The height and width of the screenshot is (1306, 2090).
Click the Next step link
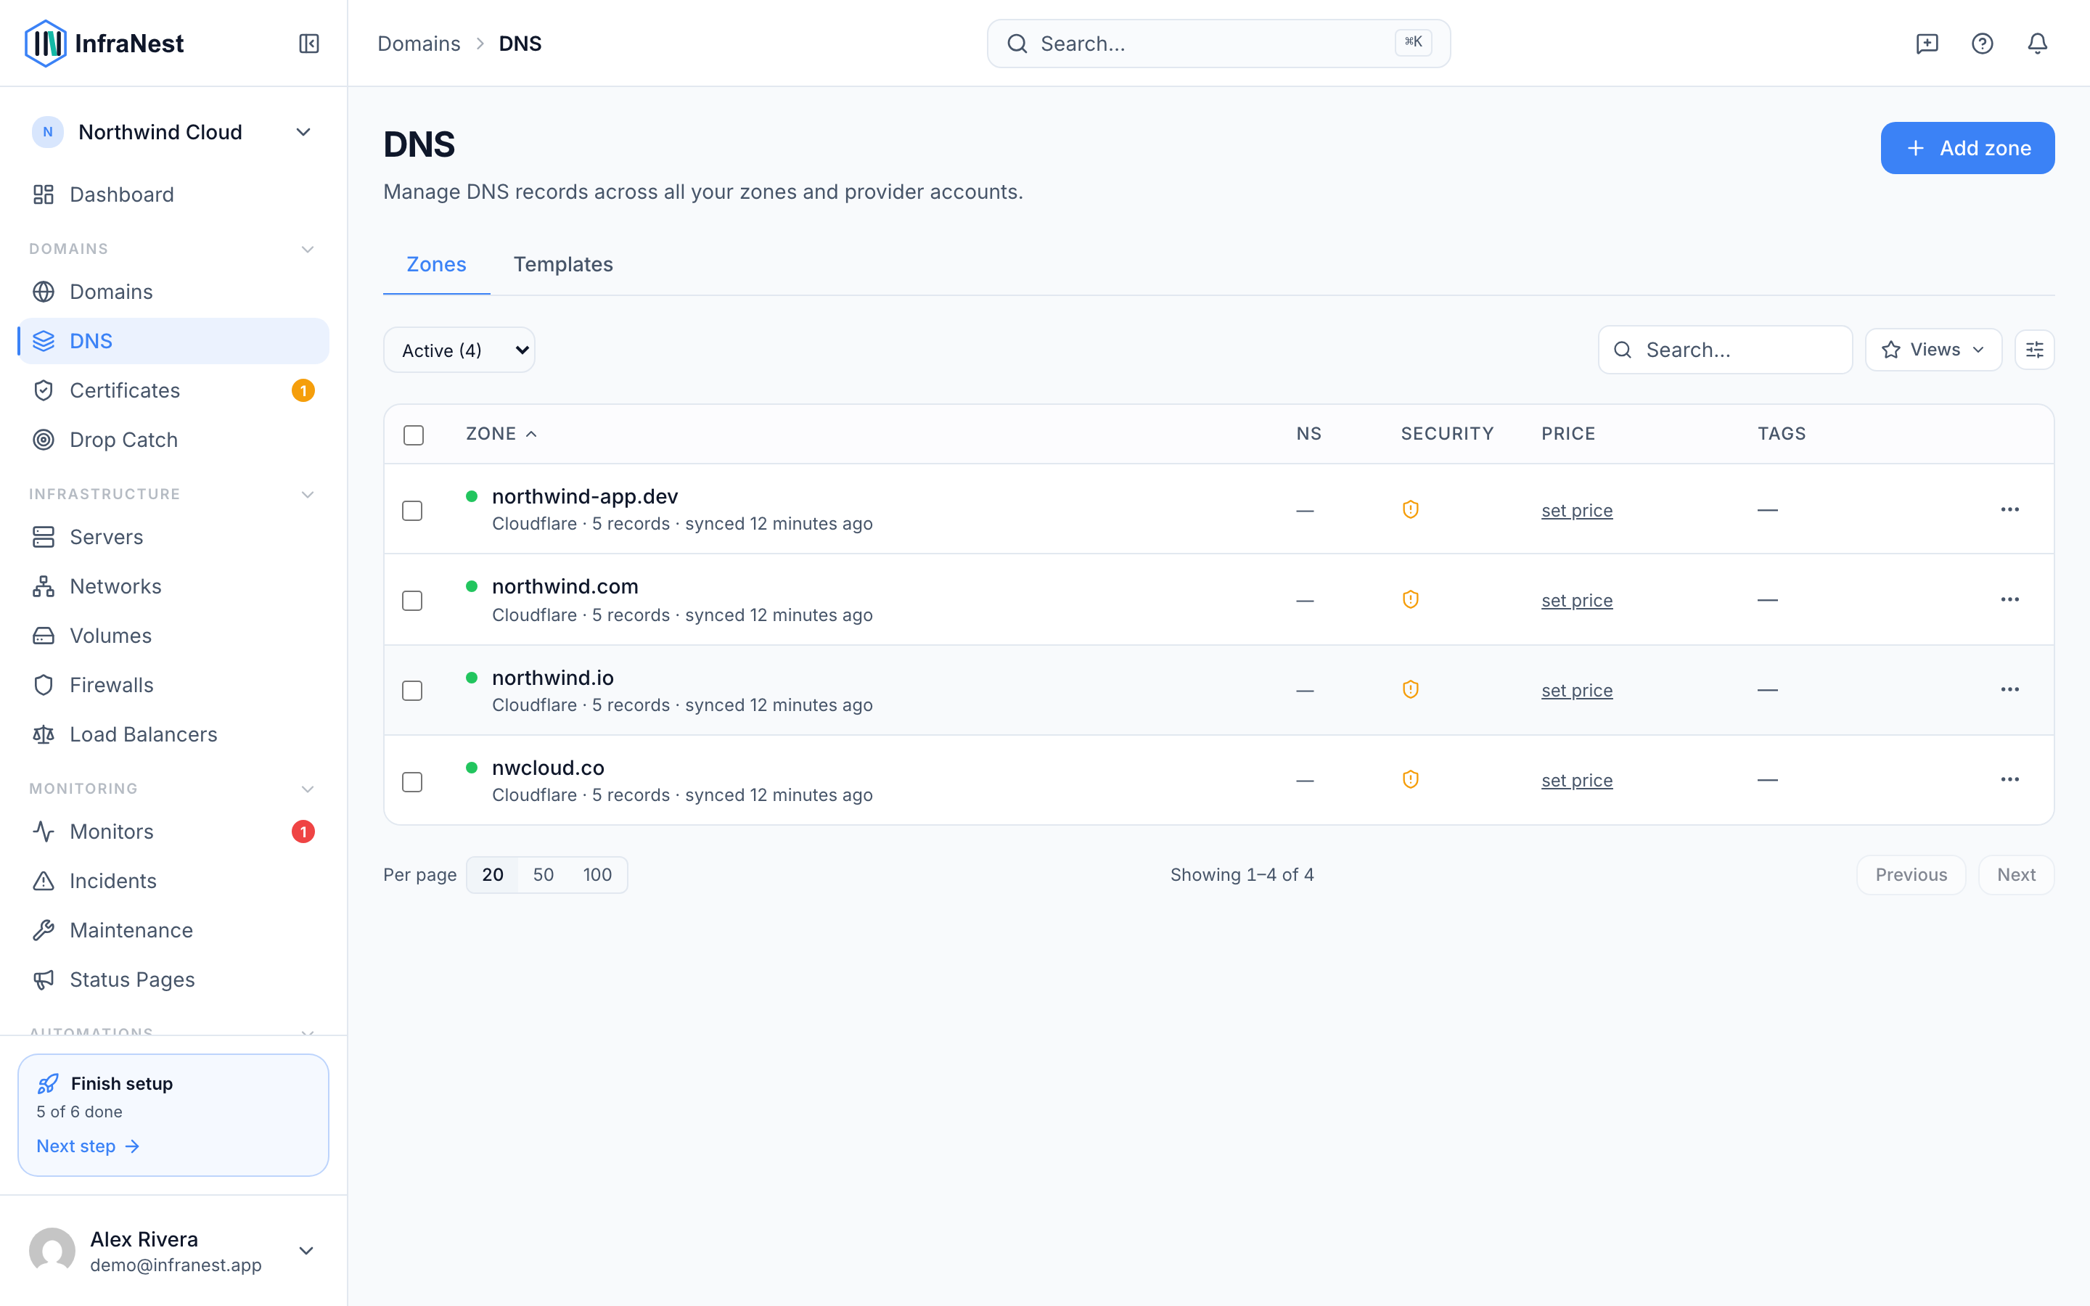pyautogui.click(x=88, y=1146)
